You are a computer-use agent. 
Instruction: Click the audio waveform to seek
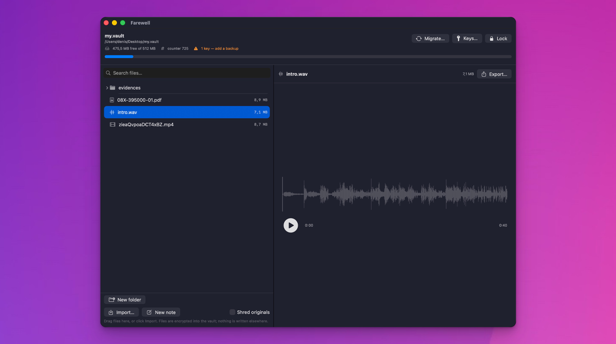[395, 194]
